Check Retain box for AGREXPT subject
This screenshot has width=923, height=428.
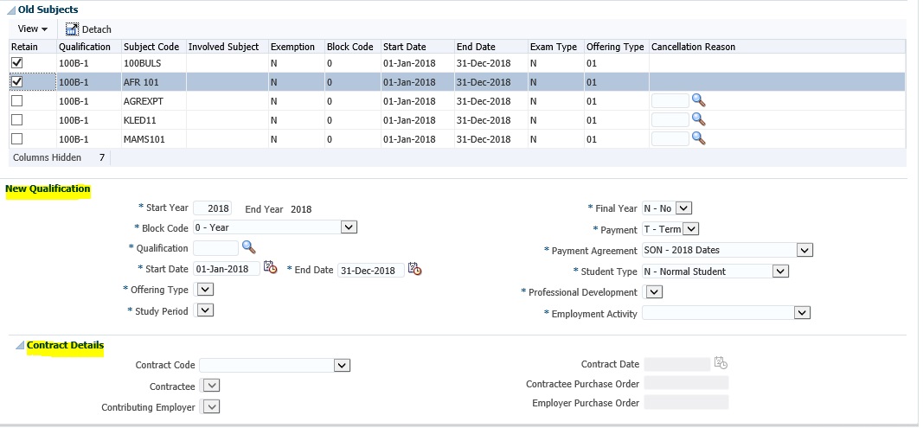click(16, 101)
